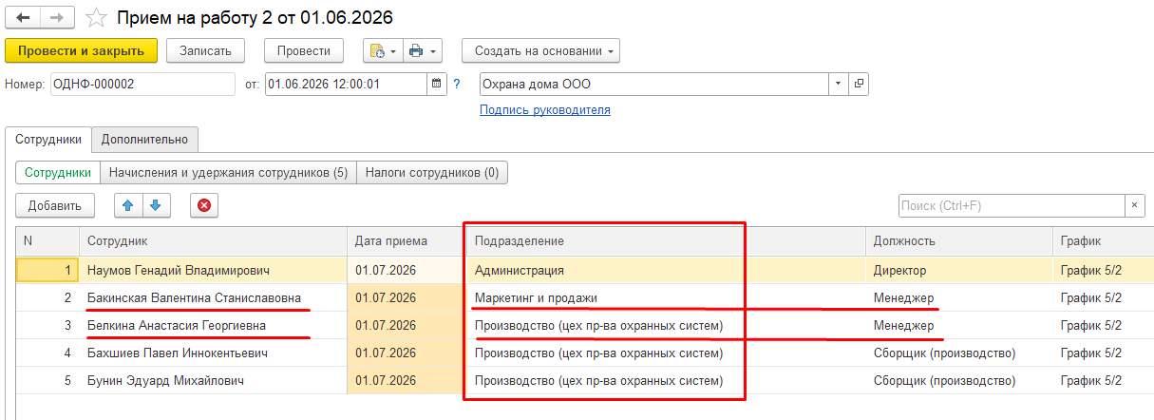Viewport: 1154px width, 420px height.
Task: Switch to the Дополнительно tab
Action: point(145,139)
